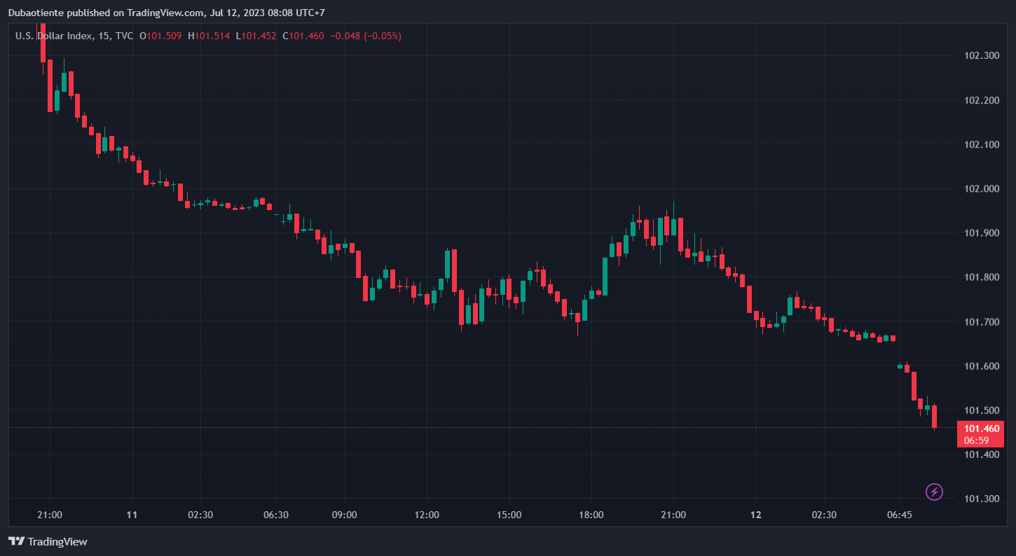The image size is (1016, 556).
Task: Click the date marker 12 on time axis
Action: 755,515
